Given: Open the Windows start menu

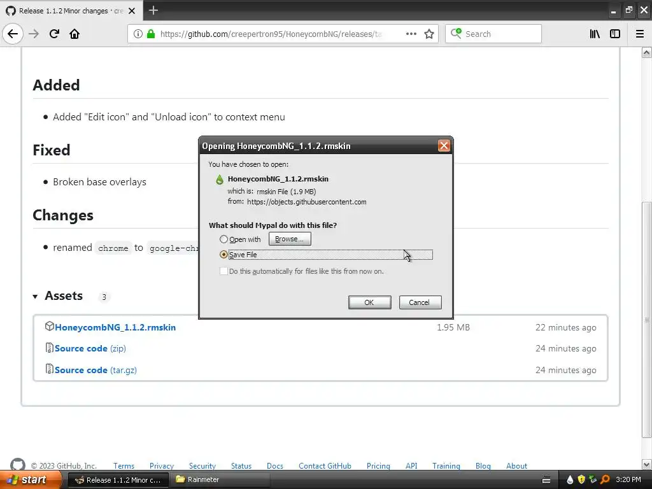Looking at the screenshot, I should point(29,480).
